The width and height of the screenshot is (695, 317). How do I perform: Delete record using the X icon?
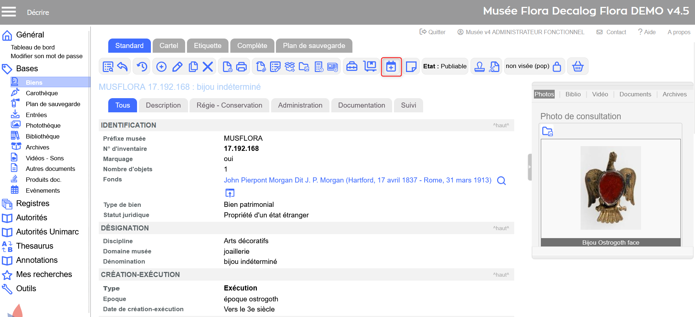(x=208, y=67)
